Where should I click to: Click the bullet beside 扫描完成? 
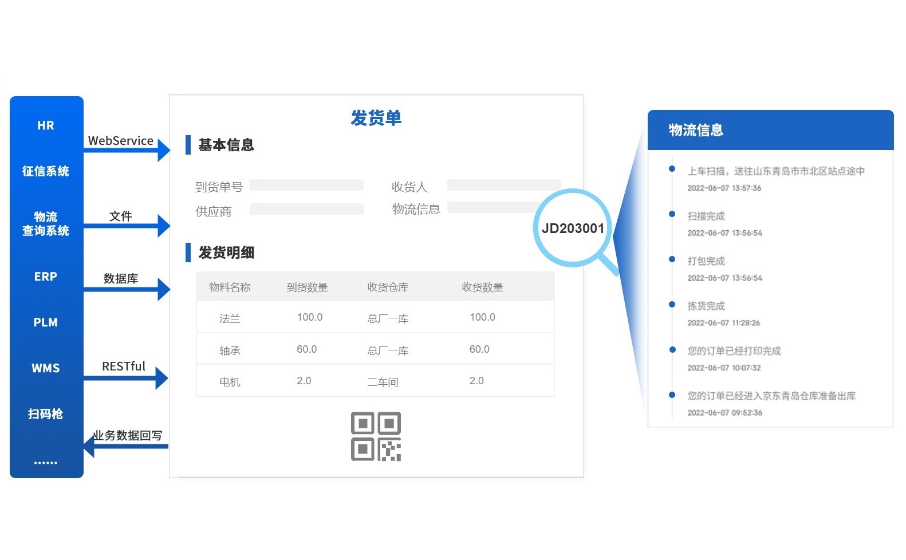(672, 214)
